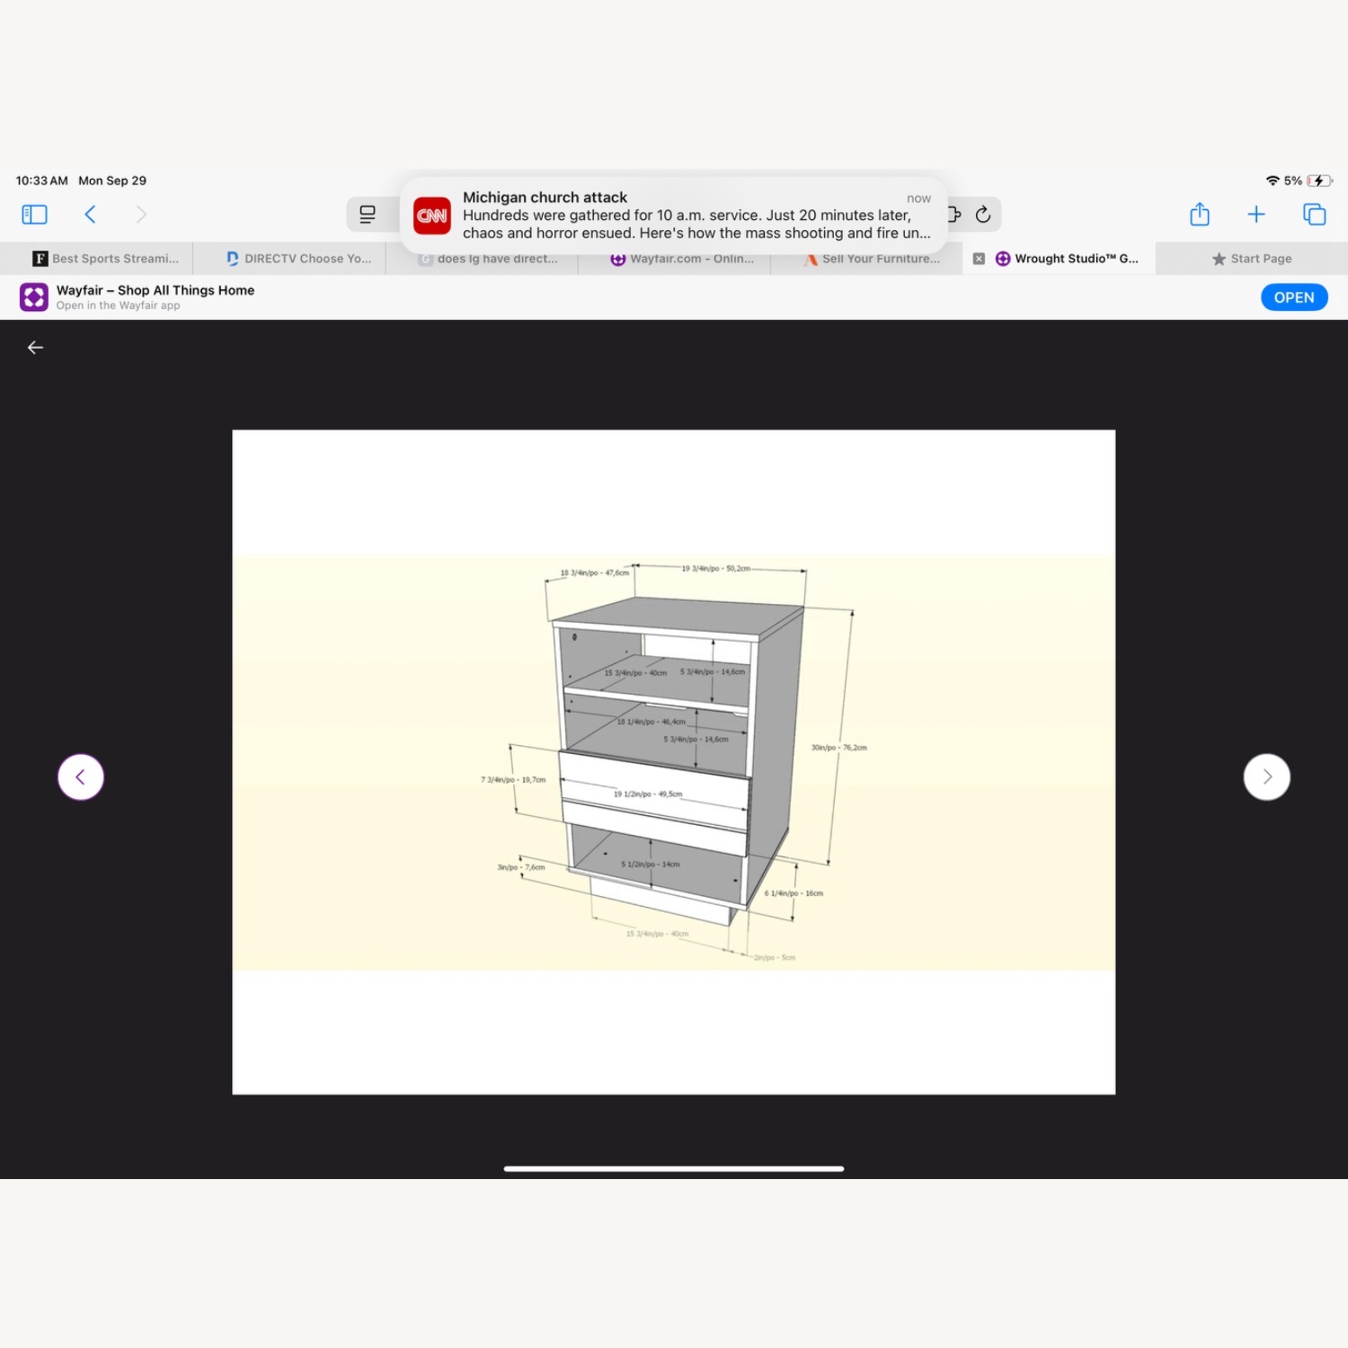This screenshot has width=1348, height=1348.
Task: Open the Share sheet icon
Action: [1200, 214]
